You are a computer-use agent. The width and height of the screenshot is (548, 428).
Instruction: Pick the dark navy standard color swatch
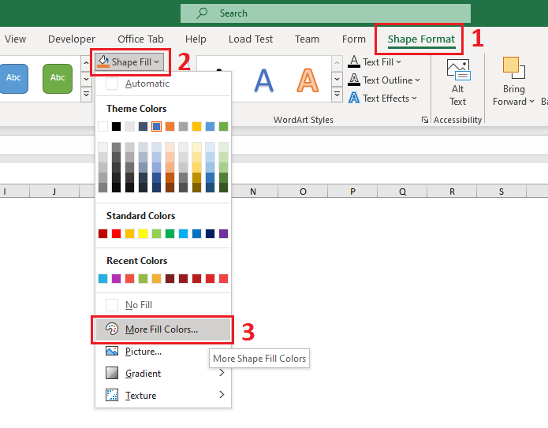click(210, 233)
